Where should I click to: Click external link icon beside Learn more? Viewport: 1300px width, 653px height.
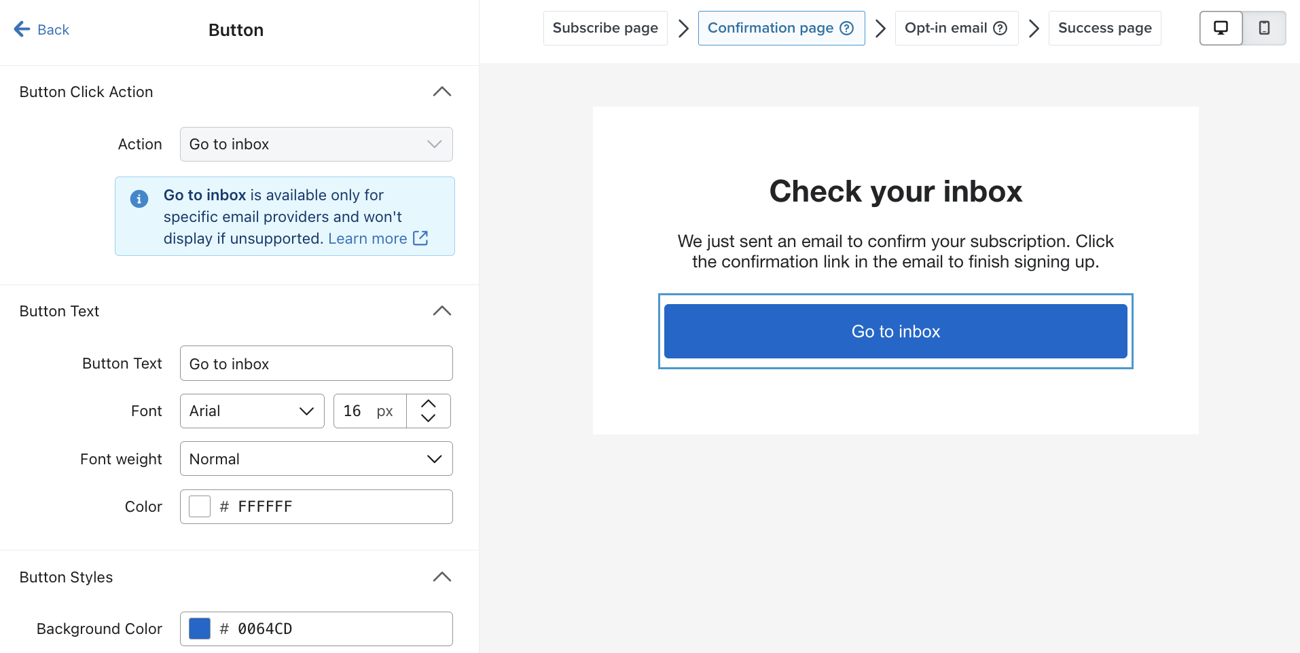tap(420, 238)
